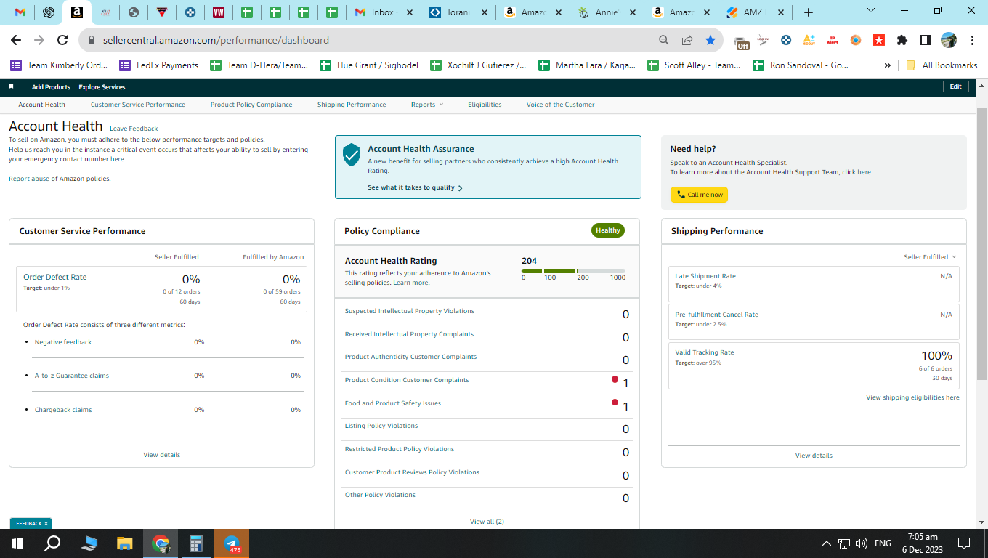Image resolution: width=988 pixels, height=558 pixels.
Task: Open Windows taskbar search
Action: click(52, 543)
